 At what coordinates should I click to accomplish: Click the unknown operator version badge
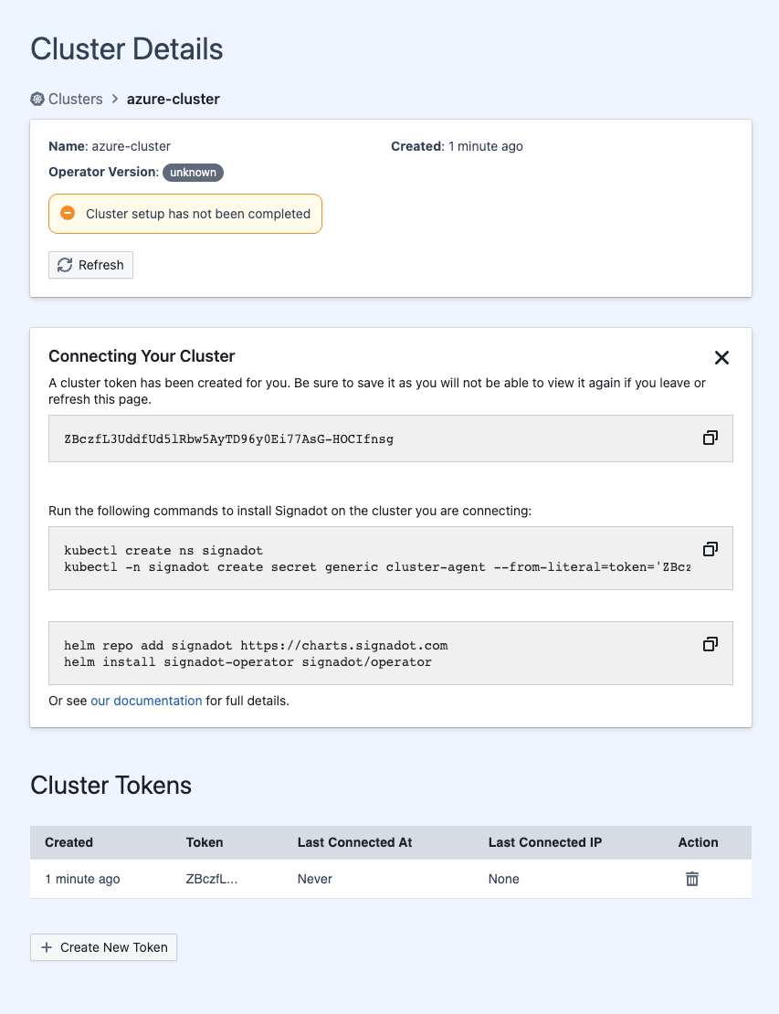pyautogui.click(x=193, y=172)
